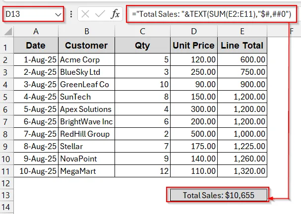
Task: Select the unit price 175.00 cell
Action: tap(194, 146)
